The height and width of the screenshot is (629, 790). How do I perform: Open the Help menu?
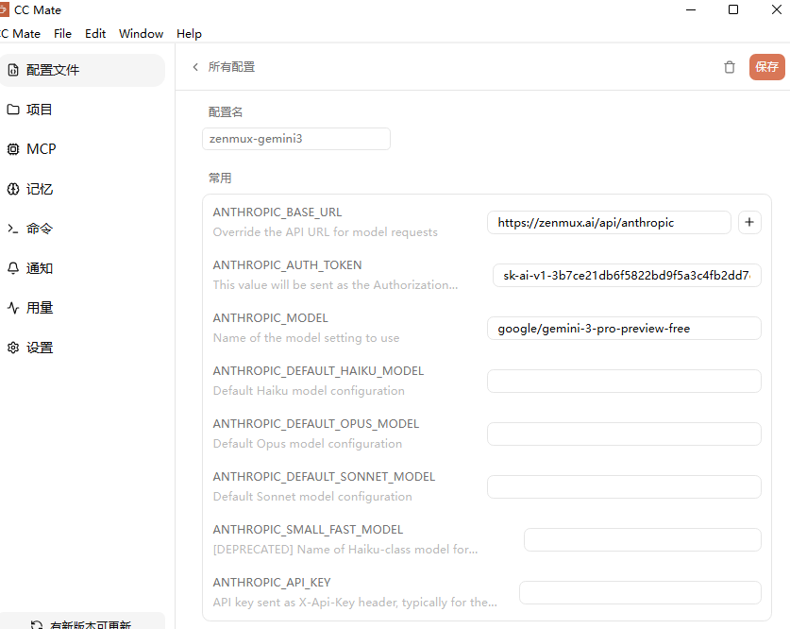coord(189,33)
